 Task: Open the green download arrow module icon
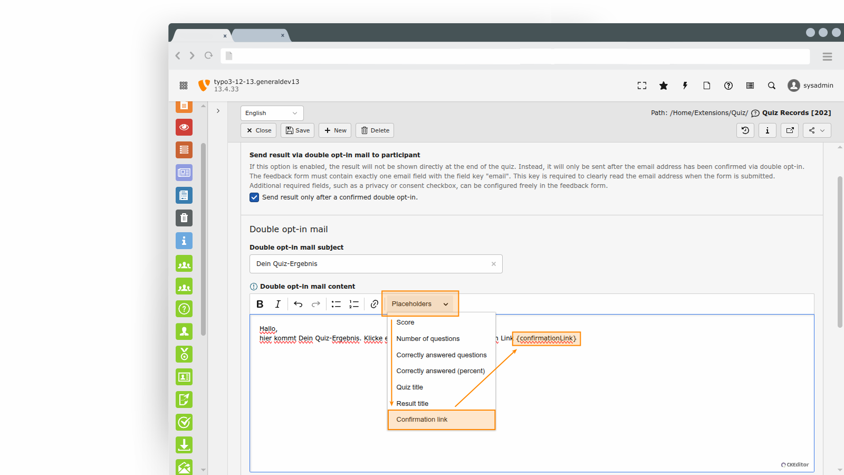pos(184,445)
